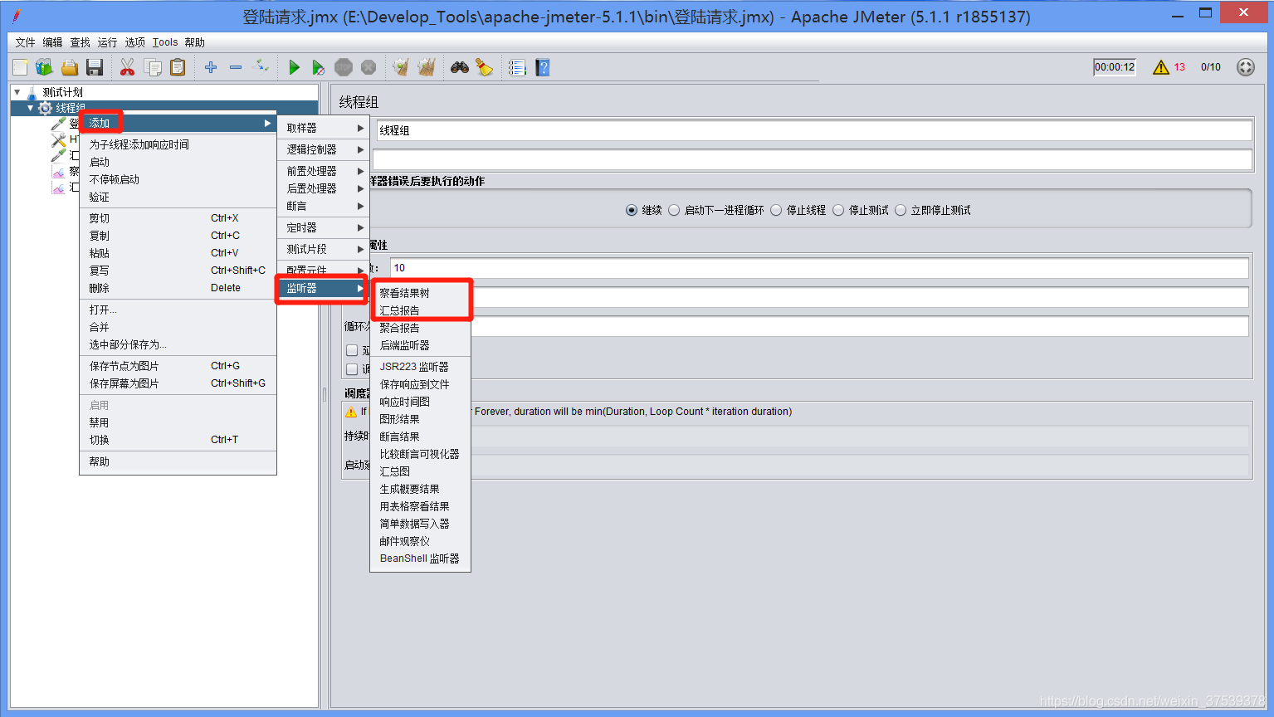The height and width of the screenshot is (717, 1274).
Task: Select the 启动下一进程循环 radio button
Action: [674, 210]
